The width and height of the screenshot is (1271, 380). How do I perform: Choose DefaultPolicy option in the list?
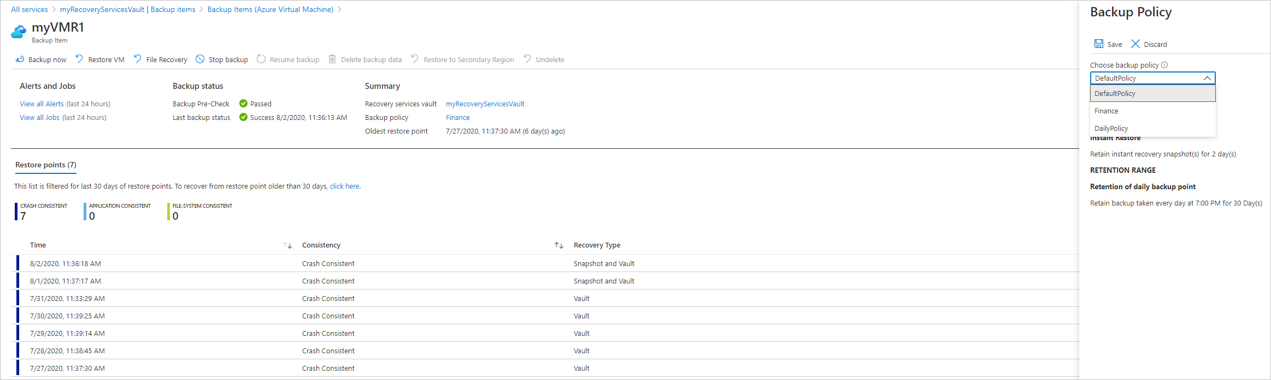point(1115,93)
